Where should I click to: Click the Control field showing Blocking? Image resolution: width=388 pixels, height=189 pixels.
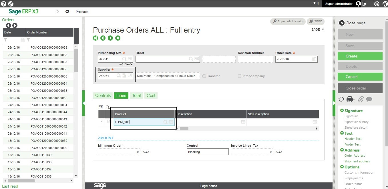tap(208, 152)
